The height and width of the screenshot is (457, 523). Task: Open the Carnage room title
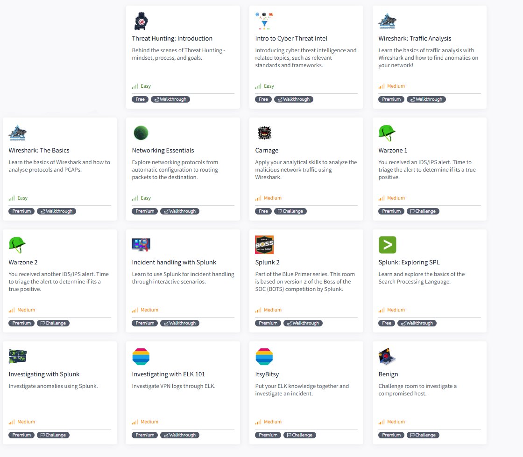point(267,151)
